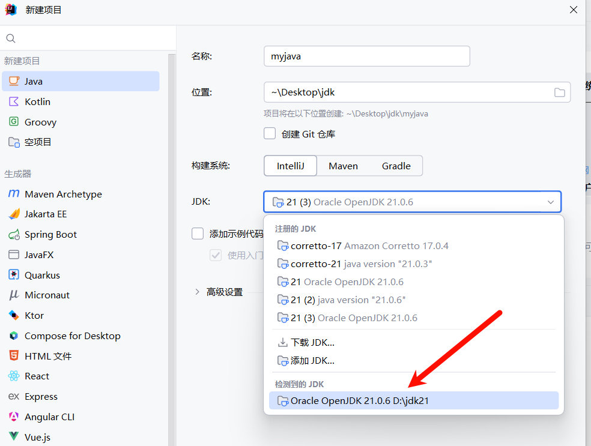The height and width of the screenshot is (446, 591).
Task: Choose the Express generator icon
Action: [14, 396]
